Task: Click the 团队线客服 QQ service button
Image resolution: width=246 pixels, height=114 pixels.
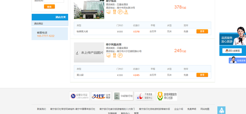Action: (x=232, y=51)
